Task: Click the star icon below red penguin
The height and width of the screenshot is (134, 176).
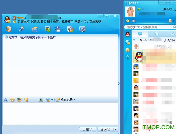Action: [x=14, y=22]
